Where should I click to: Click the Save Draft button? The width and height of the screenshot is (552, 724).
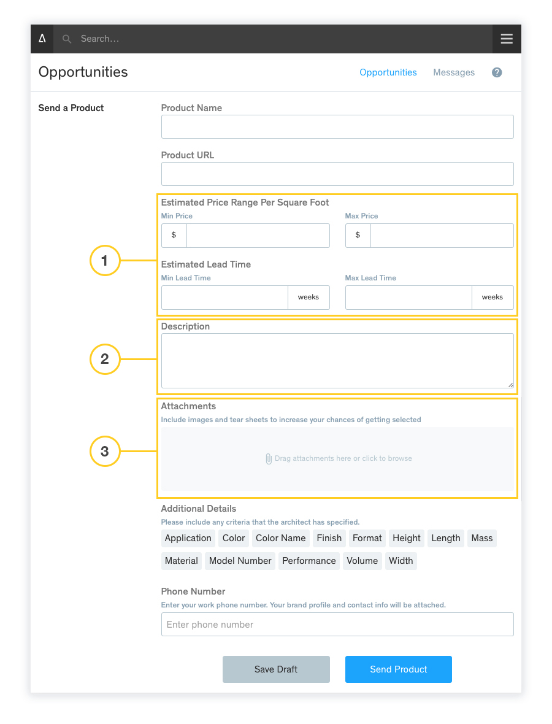pyautogui.click(x=276, y=669)
